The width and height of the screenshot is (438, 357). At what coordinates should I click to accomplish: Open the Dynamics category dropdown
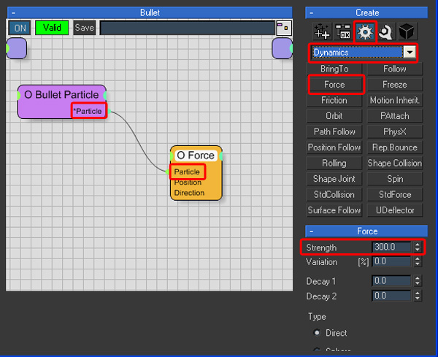point(364,53)
